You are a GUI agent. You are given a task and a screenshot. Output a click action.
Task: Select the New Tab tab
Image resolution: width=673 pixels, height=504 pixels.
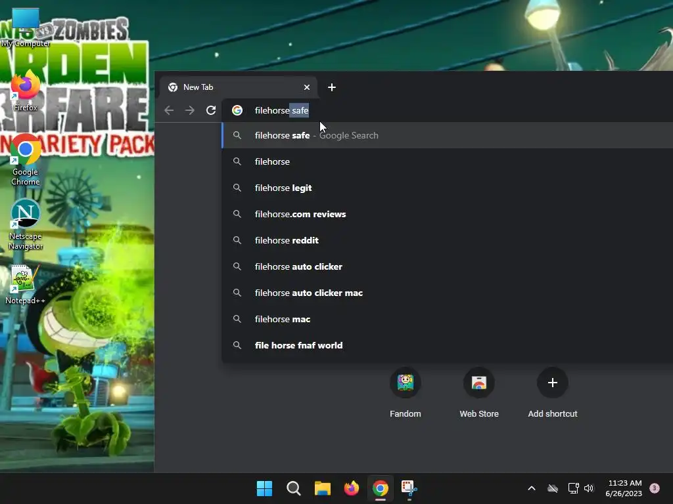click(x=238, y=87)
